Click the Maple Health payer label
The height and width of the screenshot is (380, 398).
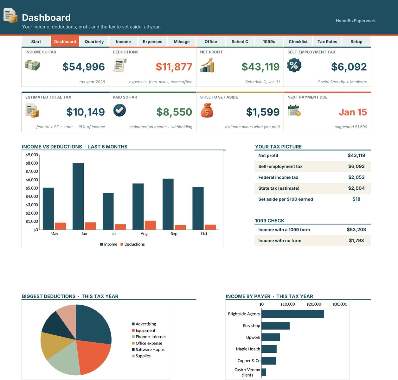click(x=248, y=349)
